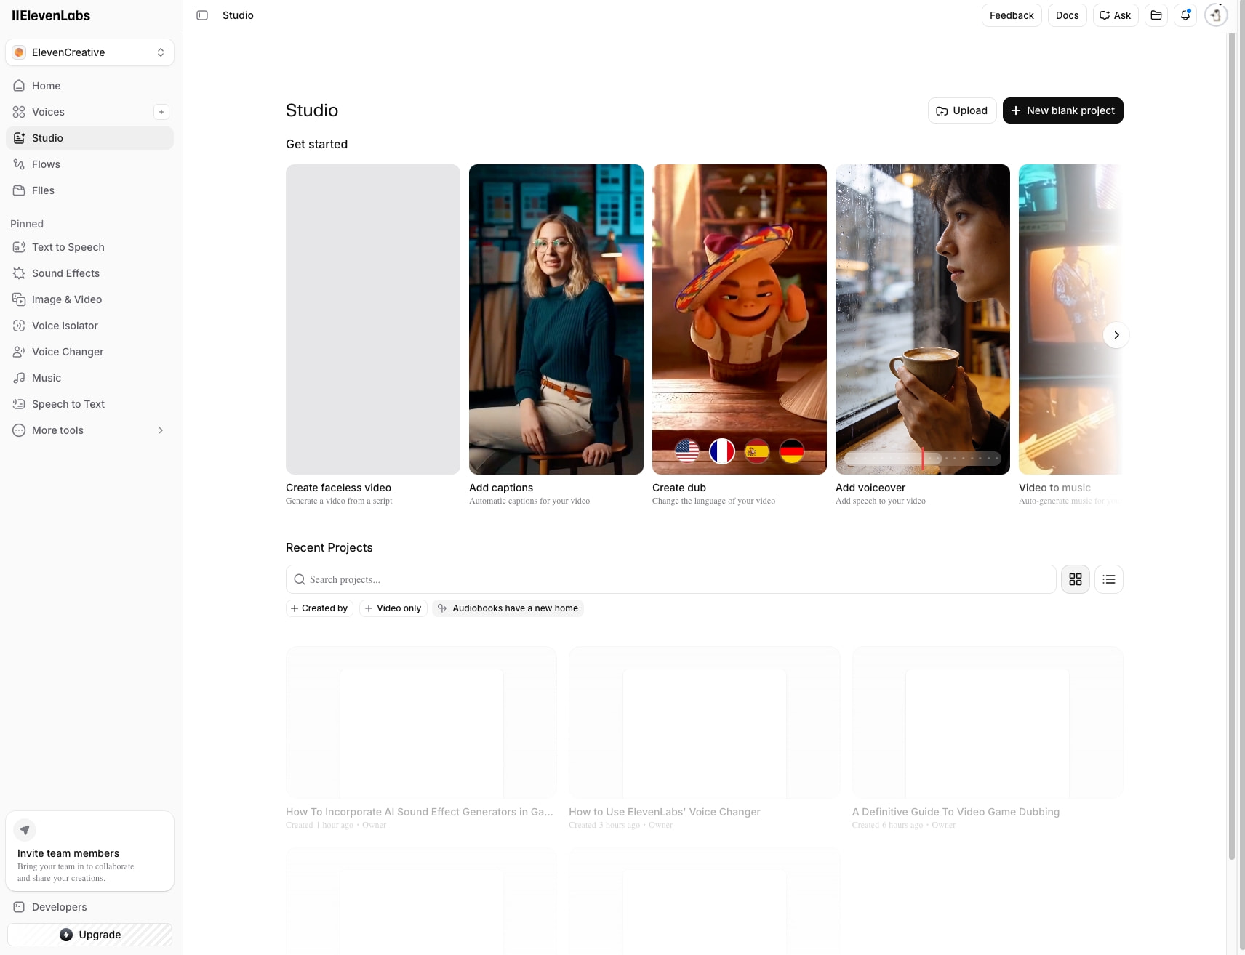Open Speech to Text tool

tap(89, 404)
